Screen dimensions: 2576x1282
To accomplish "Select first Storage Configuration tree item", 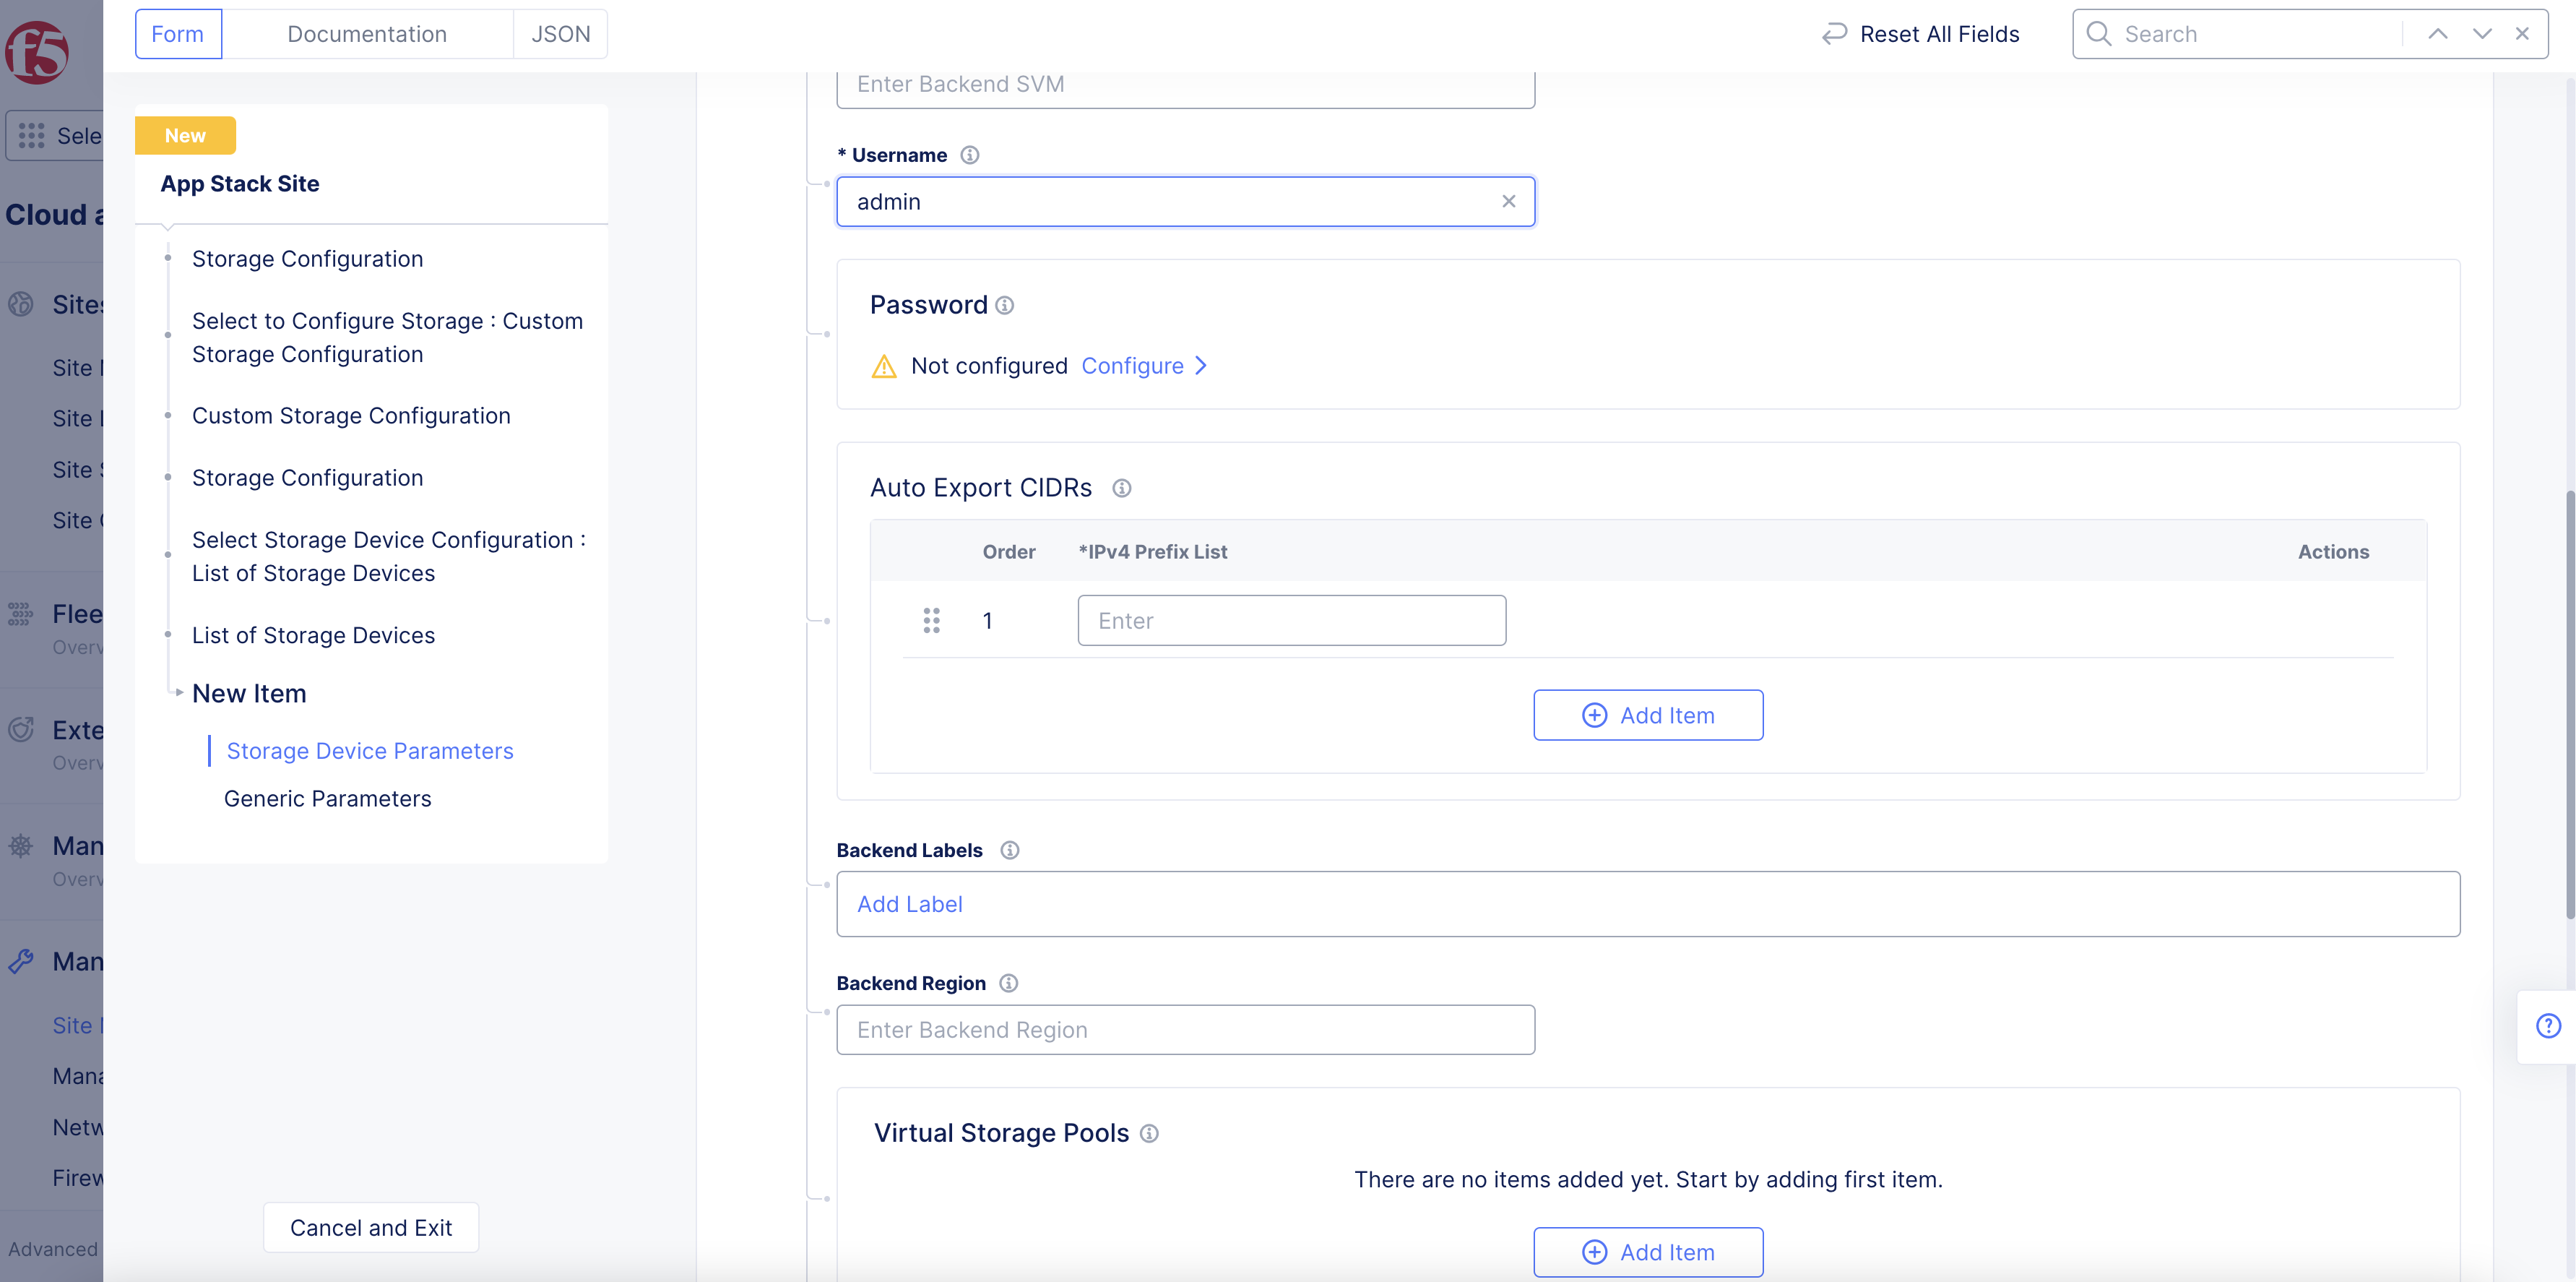I will pyautogui.click(x=308, y=259).
